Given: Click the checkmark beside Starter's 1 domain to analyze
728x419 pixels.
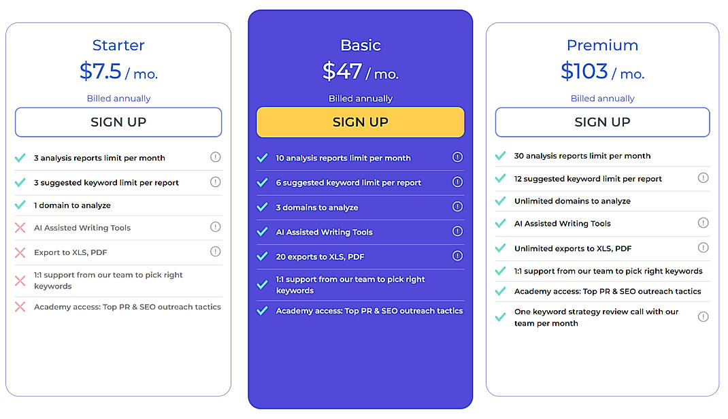Looking at the screenshot, I should (x=20, y=204).
